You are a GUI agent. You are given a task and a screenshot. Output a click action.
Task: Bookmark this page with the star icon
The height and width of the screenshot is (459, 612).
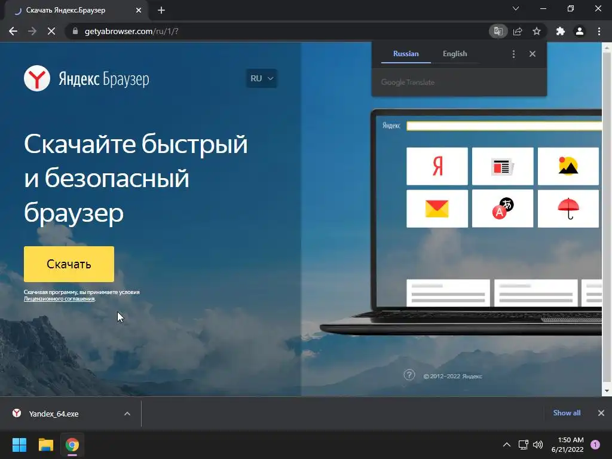(537, 31)
